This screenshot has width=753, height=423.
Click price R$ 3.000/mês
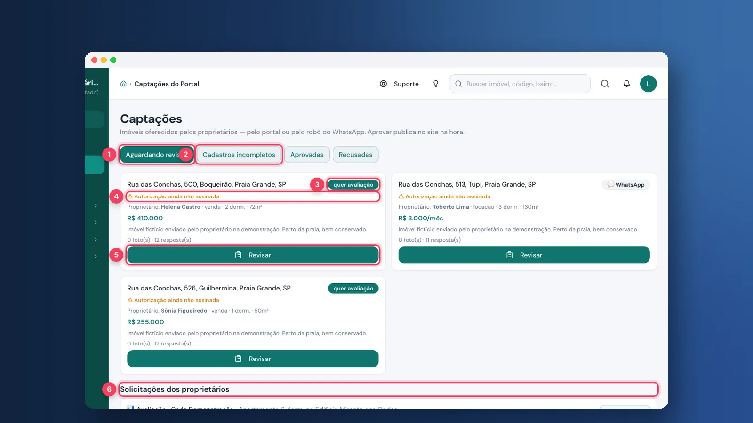coord(421,218)
